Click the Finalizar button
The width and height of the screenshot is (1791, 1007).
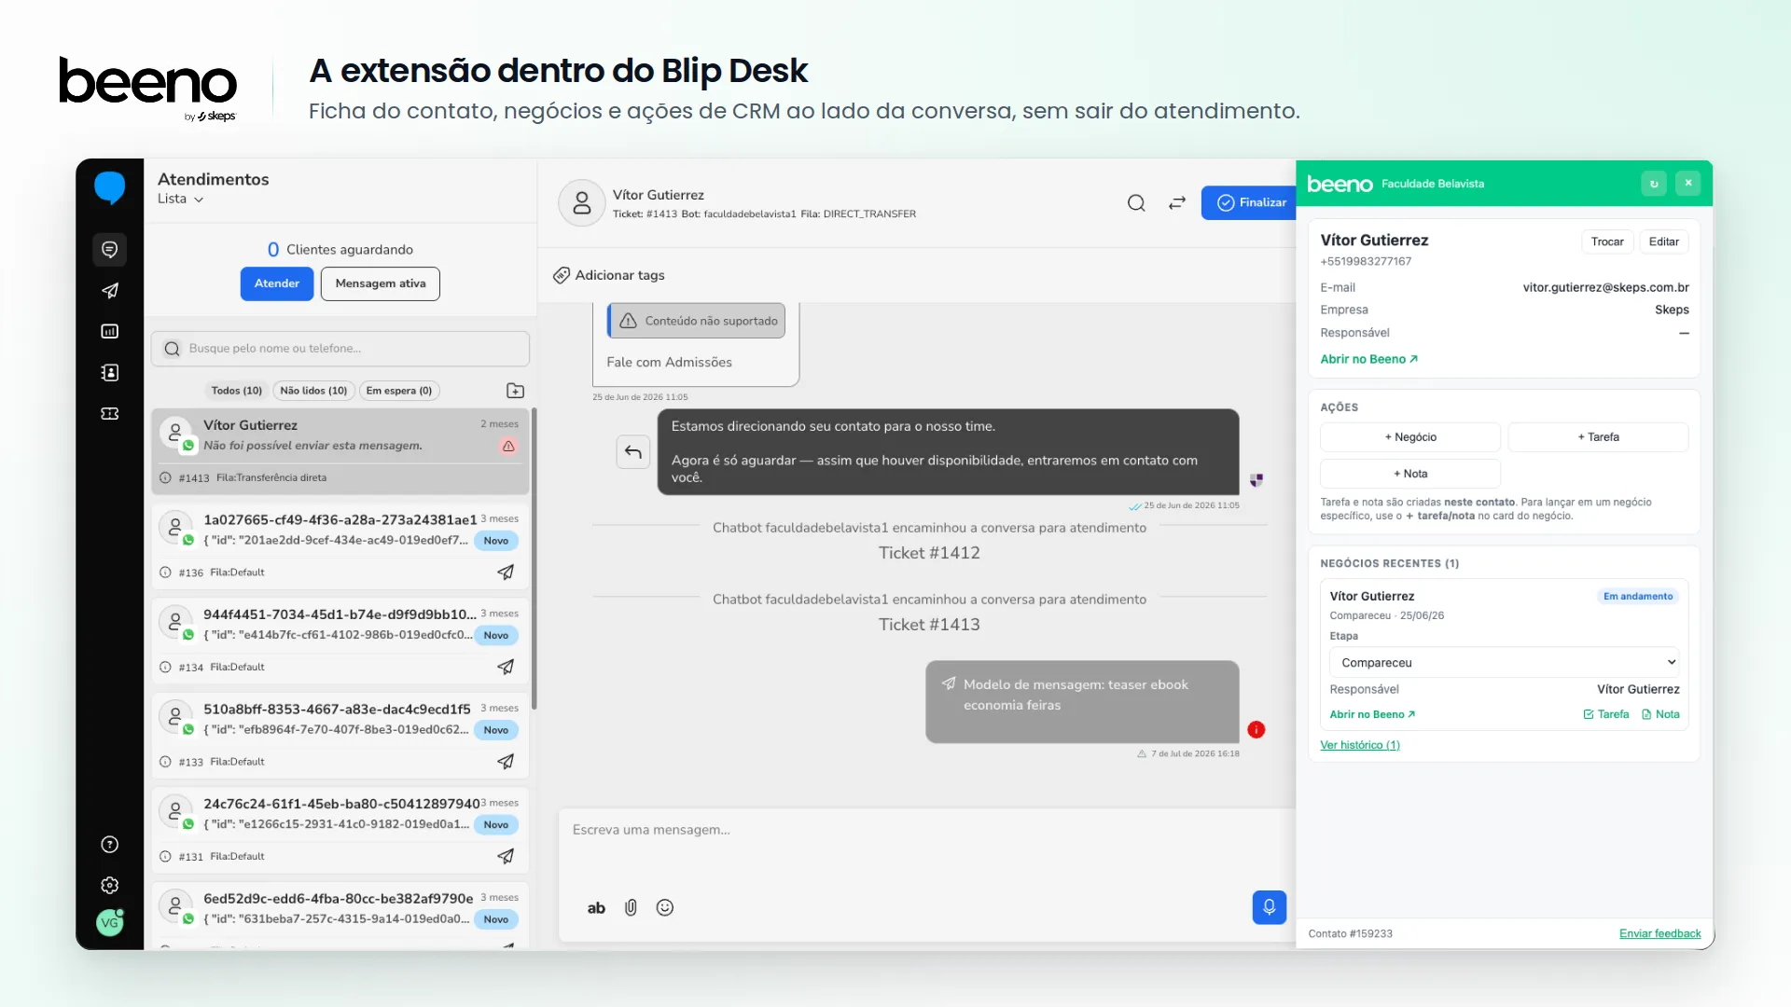1250,202
